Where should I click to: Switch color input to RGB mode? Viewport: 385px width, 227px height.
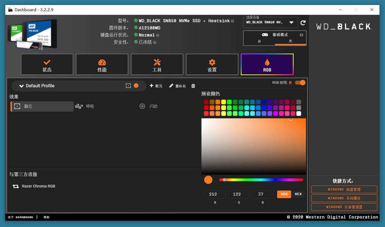pos(284,194)
